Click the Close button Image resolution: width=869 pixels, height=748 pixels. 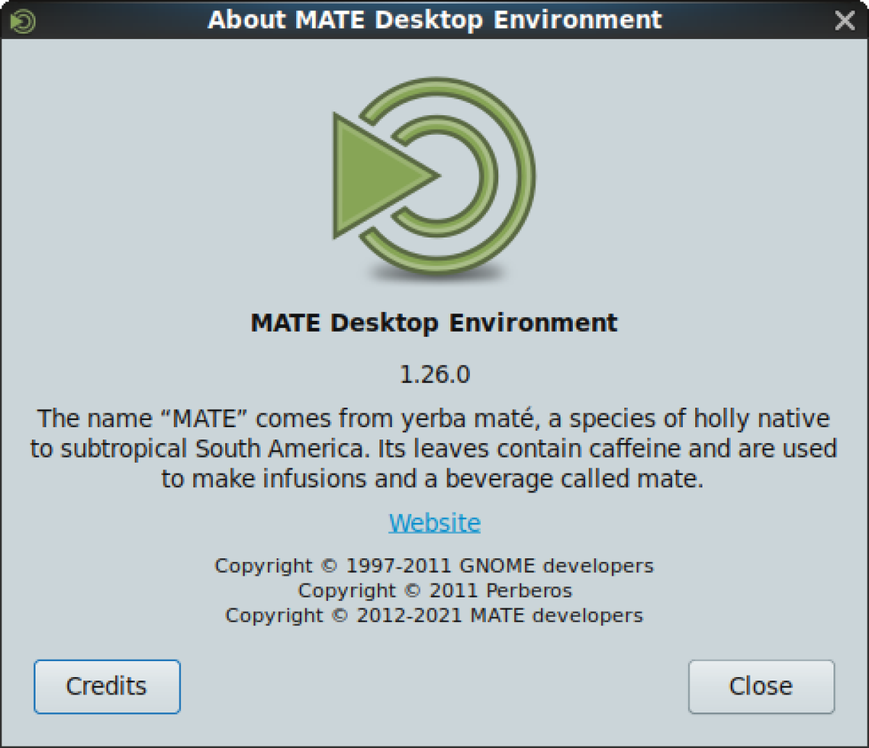point(761,686)
